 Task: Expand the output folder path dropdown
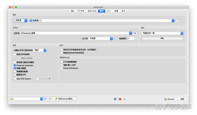click(173, 20)
